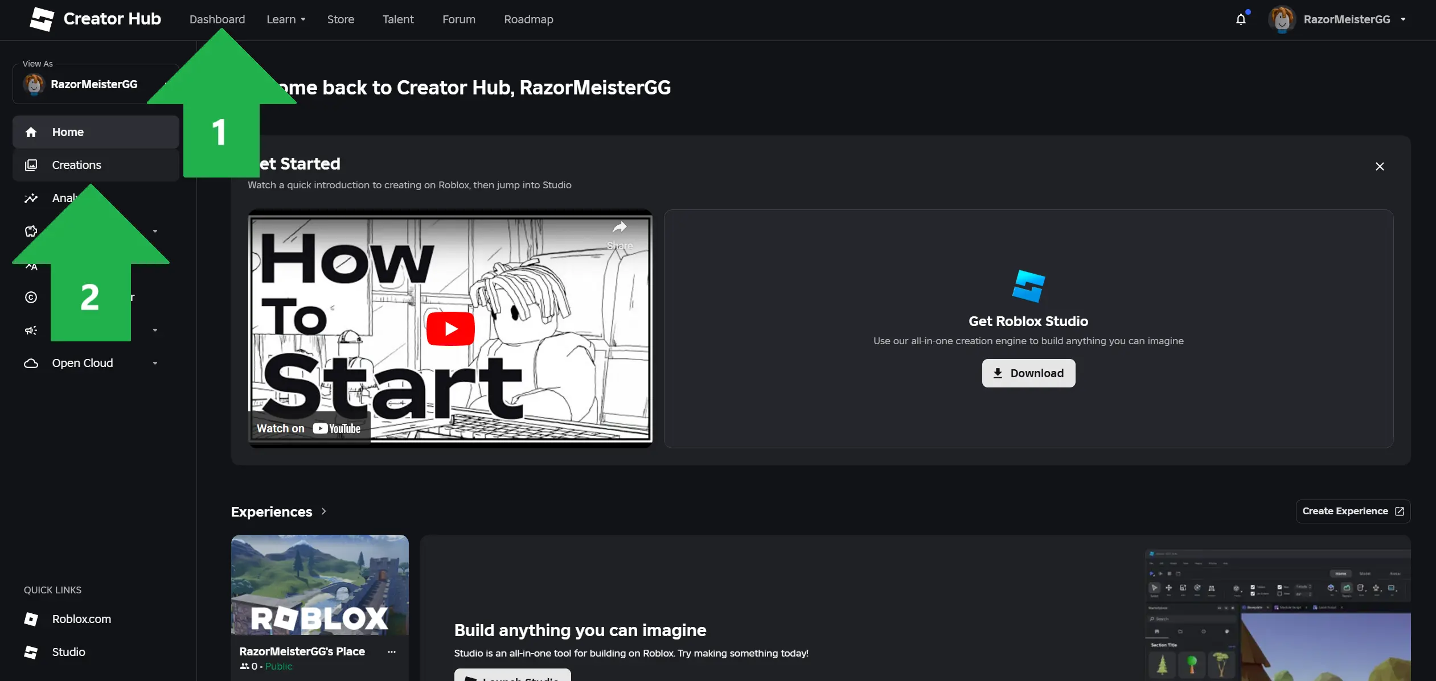The height and width of the screenshot is (681, 1436).
Task: Click the Create Experience button
Action: click(x=1353, y=511)
